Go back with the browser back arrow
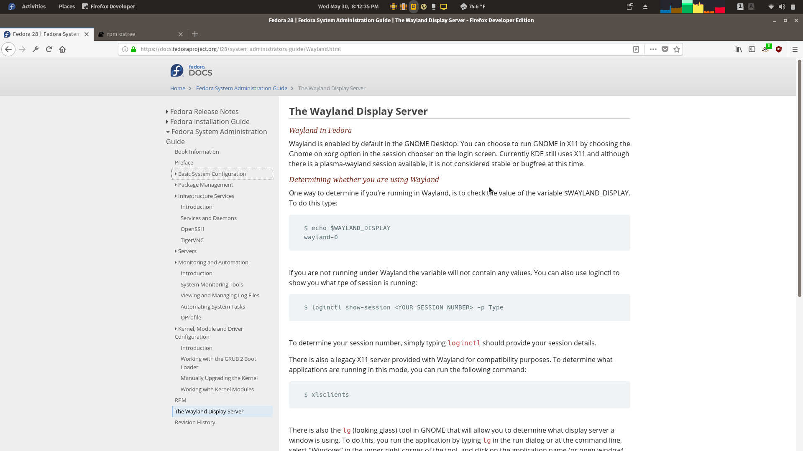803x451 pixels. [8, 49]
